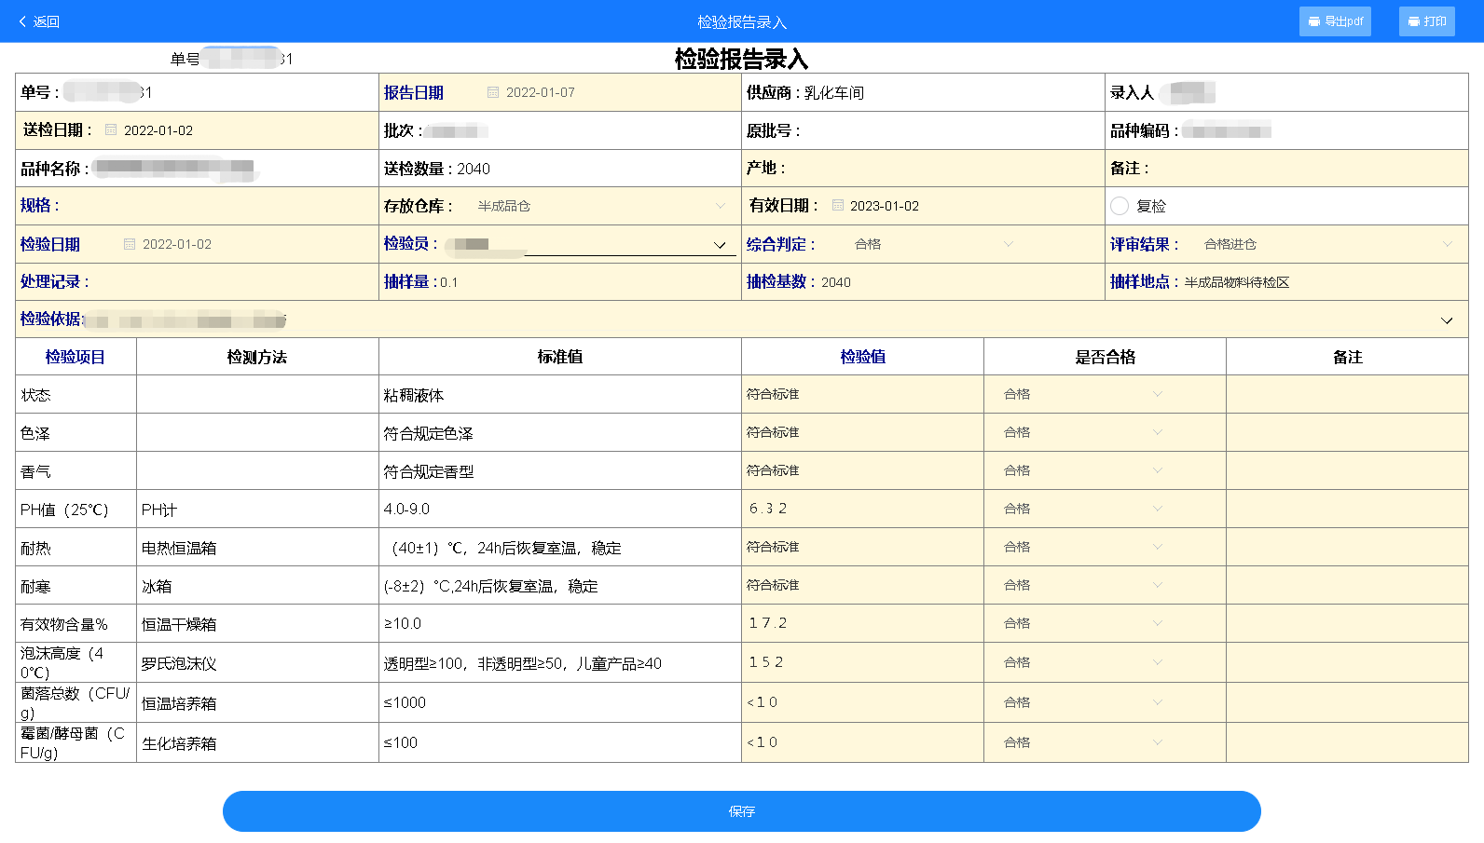Expand the 检验依据 row chevron
Viewport: 1484px width, 843px height.
[x=1447, y=320]
